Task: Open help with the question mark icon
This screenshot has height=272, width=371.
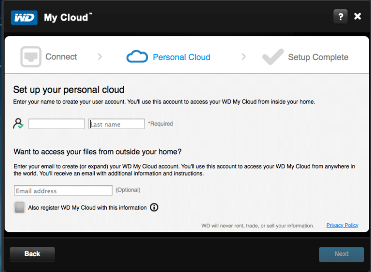Action: click(340, 16)
